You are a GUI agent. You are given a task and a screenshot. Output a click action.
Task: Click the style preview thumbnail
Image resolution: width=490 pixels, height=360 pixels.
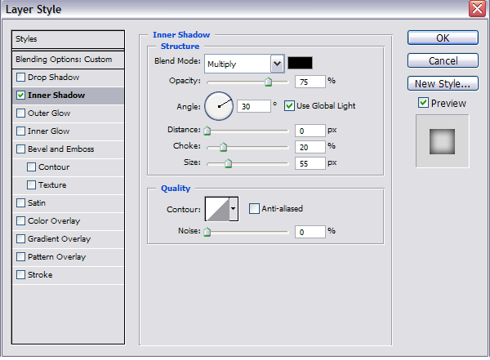point(442,141)
